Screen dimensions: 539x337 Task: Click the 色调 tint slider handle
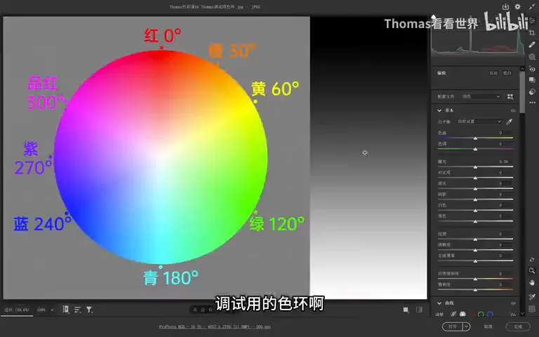[475, 149]
